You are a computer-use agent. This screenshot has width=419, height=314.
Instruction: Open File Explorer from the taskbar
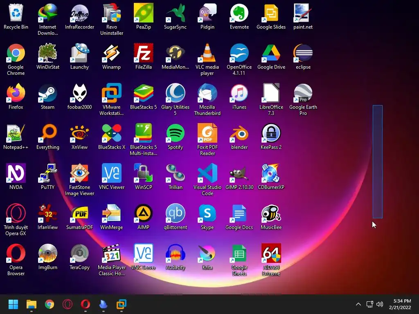click(31, 304)
